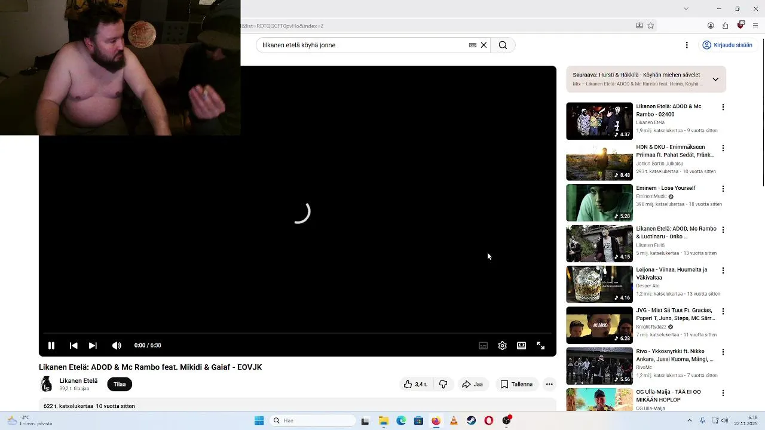Open the Eminem - Lose Yourself title link
The width and height of the screenshot is (765, 430).
click(666, 188)
